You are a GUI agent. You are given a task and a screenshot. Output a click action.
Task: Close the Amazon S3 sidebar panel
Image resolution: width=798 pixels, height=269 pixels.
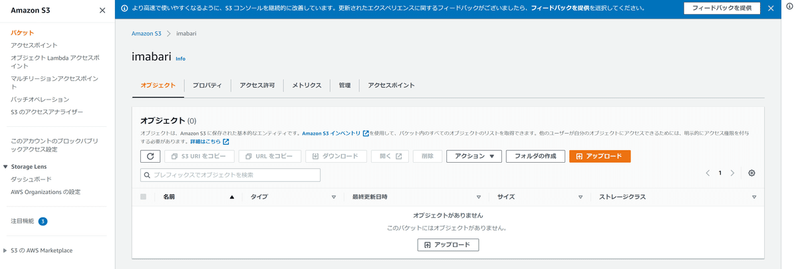click(x=102, y=11)
